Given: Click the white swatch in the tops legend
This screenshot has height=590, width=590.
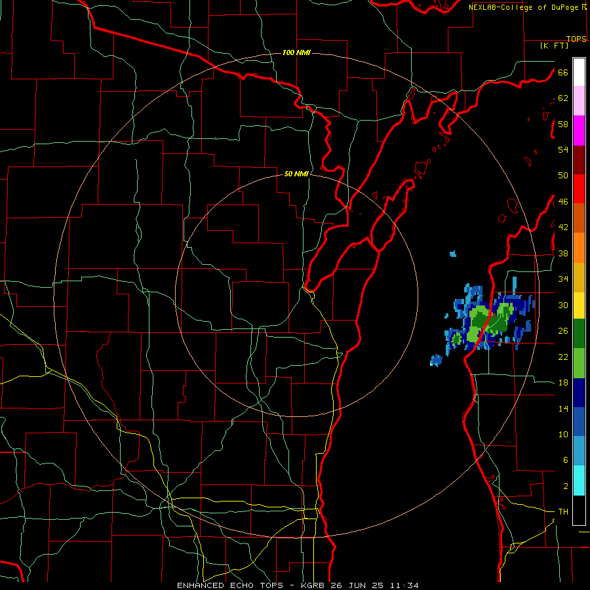Looking at the screenshot, I should tap(579, 72).
